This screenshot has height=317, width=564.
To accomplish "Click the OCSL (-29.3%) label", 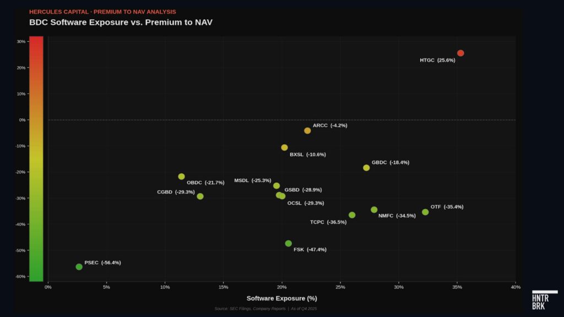I will click(x=306, y=203).
